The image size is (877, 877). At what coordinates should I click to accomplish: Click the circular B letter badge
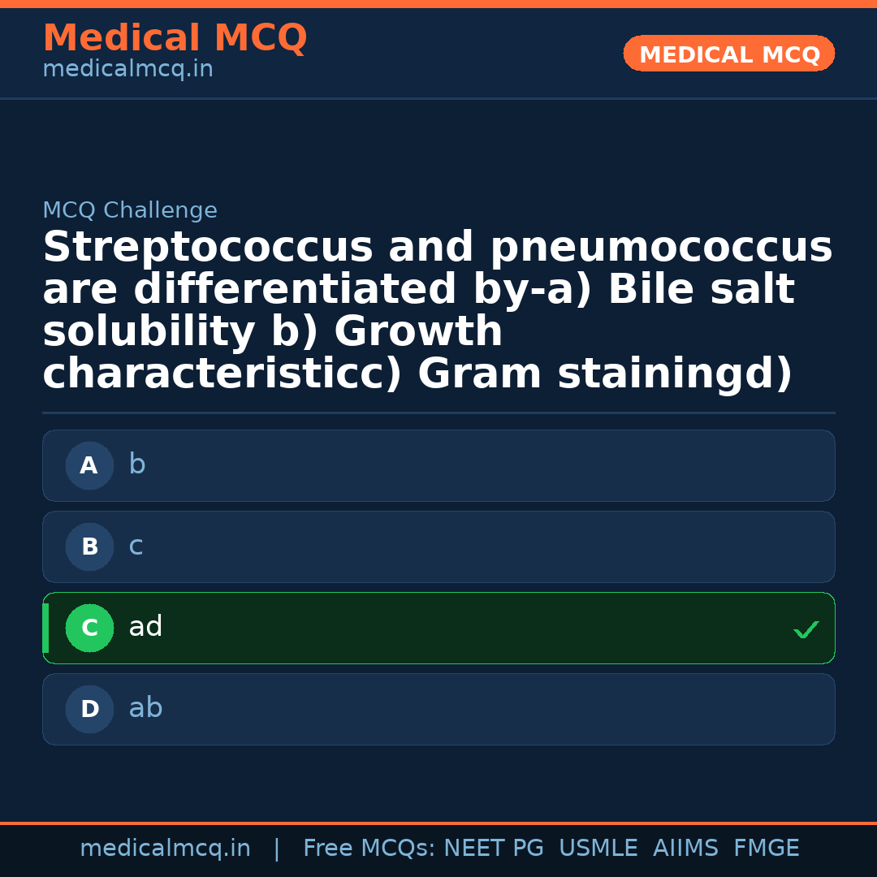(x=89, y=547)
